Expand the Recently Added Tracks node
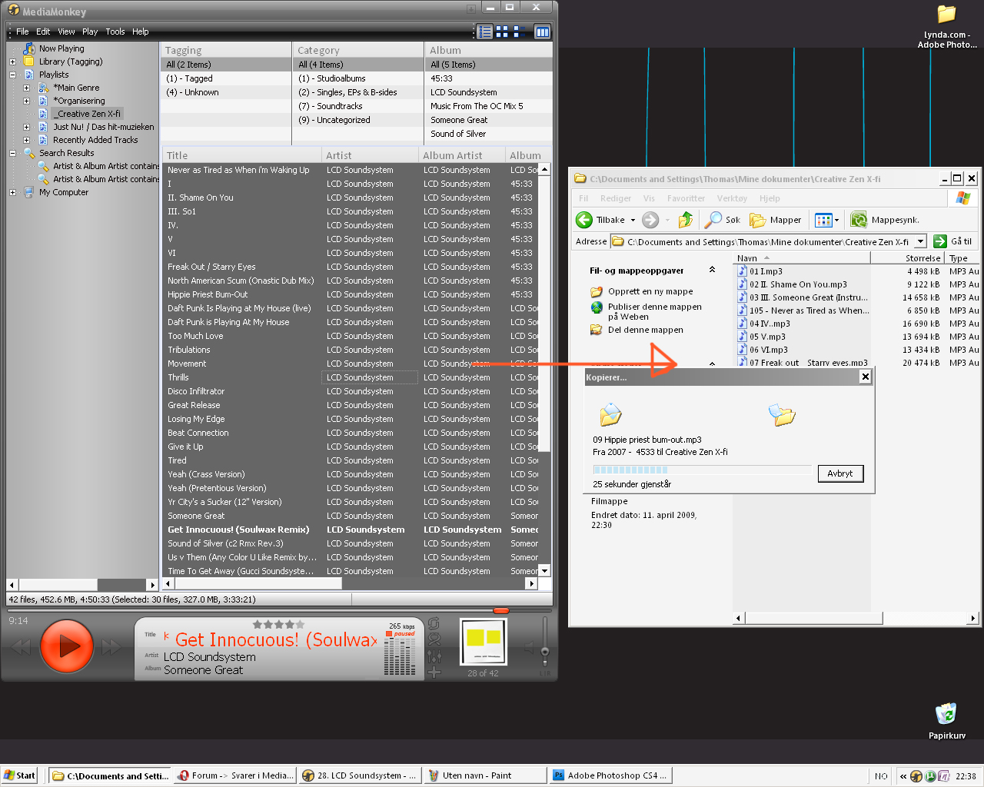This screenshot has width=984, height=787. point(26,140)
